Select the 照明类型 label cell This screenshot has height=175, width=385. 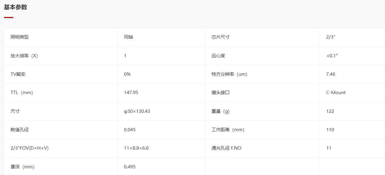pyautogui.click(x=20, y=37)
